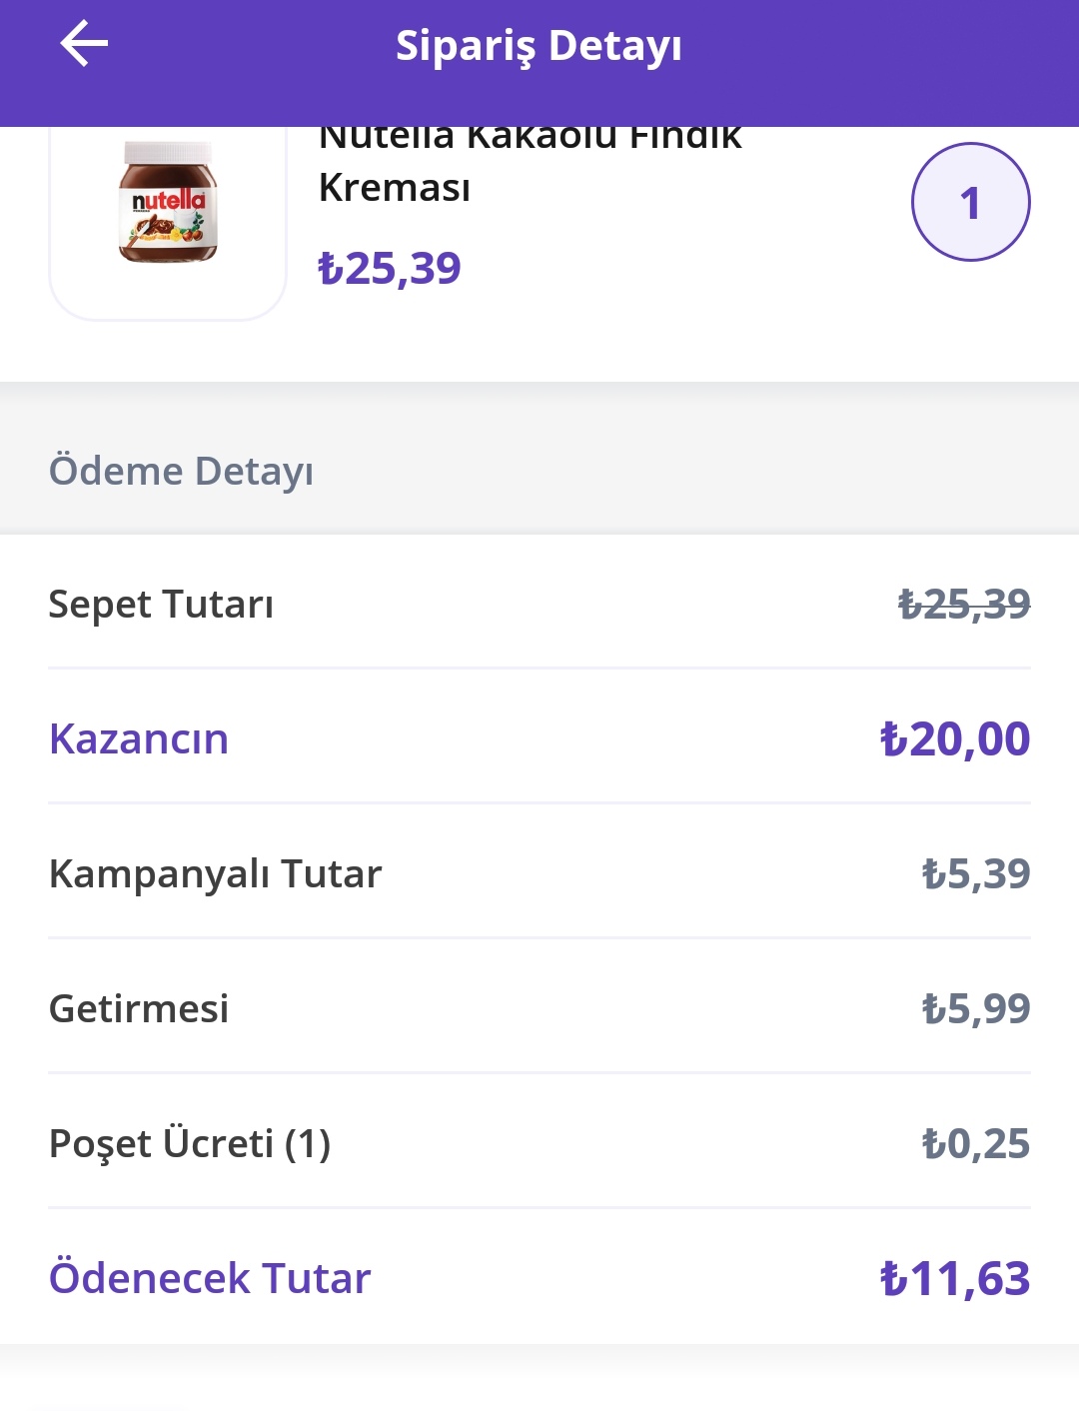The image size is (1079, 1411).
Task: Select the Kampanyalı Tutar row
Action: [x=539, y=873]
